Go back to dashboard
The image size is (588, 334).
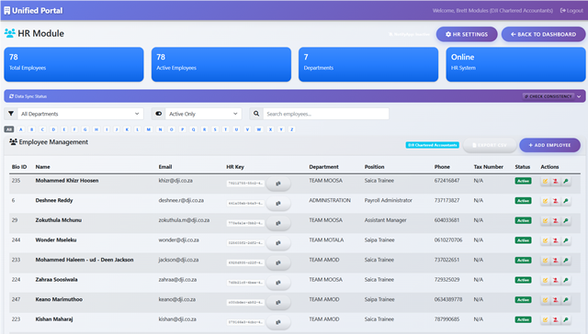543,34
